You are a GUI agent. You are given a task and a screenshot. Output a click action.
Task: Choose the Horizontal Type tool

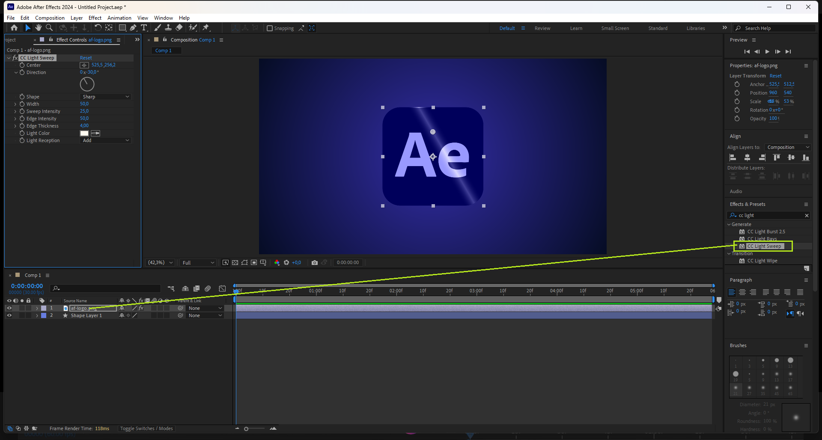tap(144, 28)
